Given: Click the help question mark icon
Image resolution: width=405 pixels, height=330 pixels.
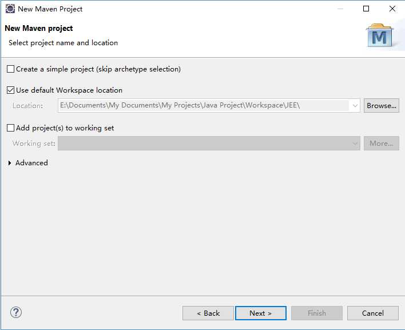Looking at the screenshot, I should [x=16, y=312].
